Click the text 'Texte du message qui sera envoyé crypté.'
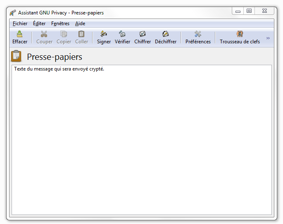Image resolution: width=283 pixels, height=224 pixels. [59, 69]
